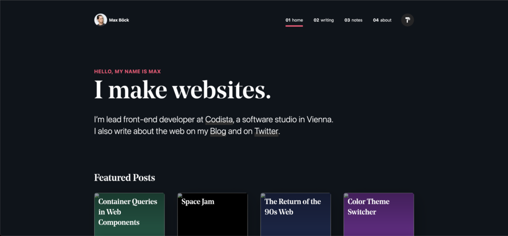Follow the Twitter link in intro text

click(x=266, y=132)
